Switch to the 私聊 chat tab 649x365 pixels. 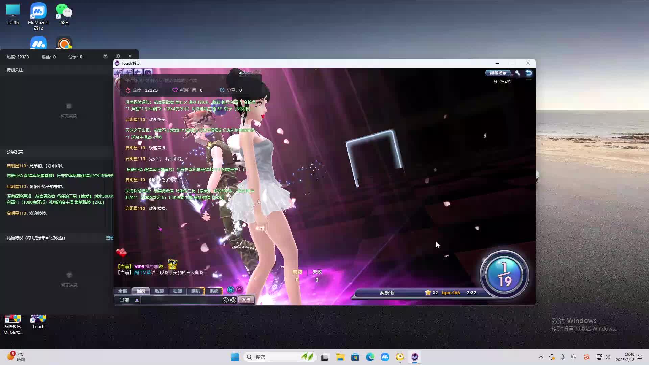159,291
